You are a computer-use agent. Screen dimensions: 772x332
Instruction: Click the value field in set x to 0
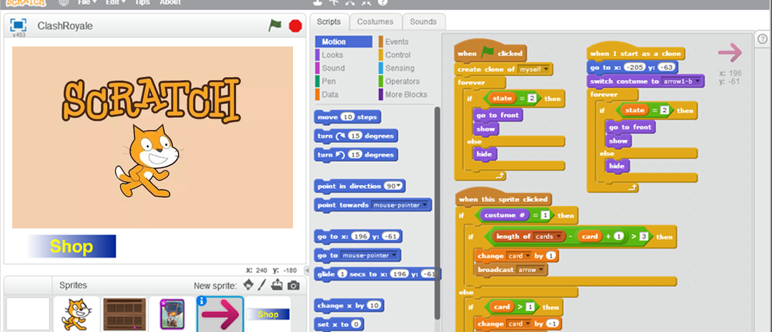click(357, 324)
